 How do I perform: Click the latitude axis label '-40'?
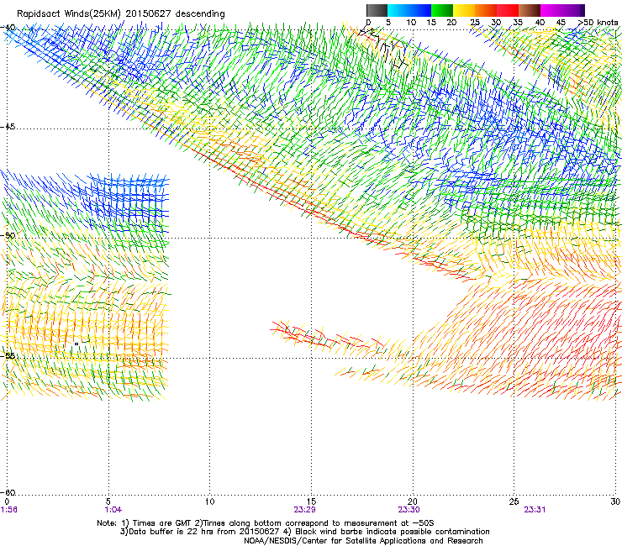pyautogui.click(x=8, y=28)
